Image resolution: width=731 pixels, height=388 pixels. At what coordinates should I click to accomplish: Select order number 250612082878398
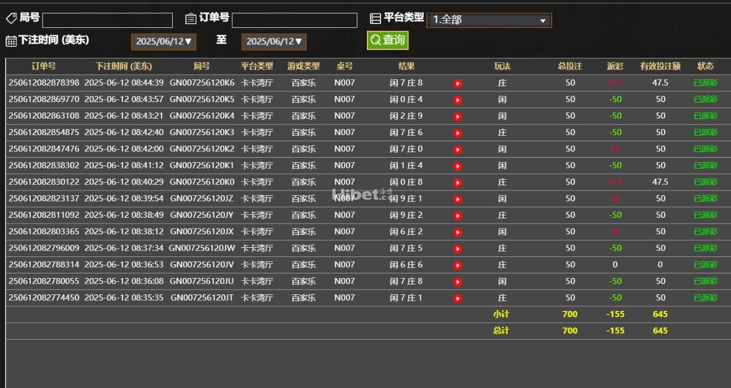tap(44, 83)
